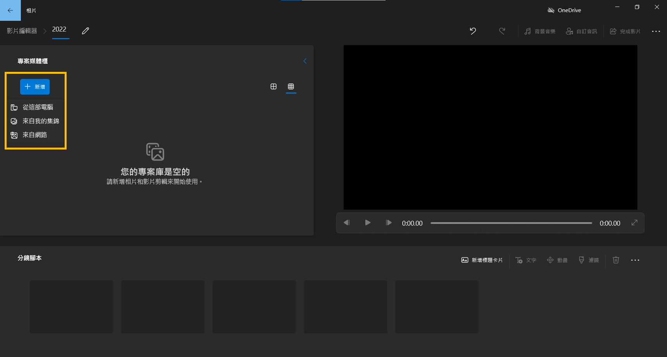The image size is (667, 357).
Task: Open the top toolbar's more options menu
Action: pos(656,31)
